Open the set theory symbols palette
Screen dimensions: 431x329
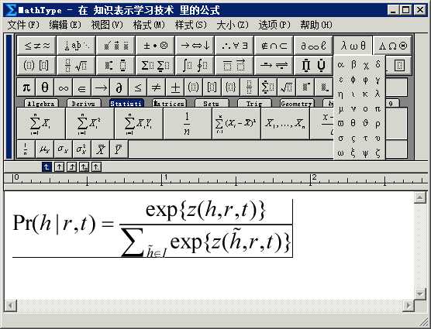pyautogui.click(x=274, y=45)
